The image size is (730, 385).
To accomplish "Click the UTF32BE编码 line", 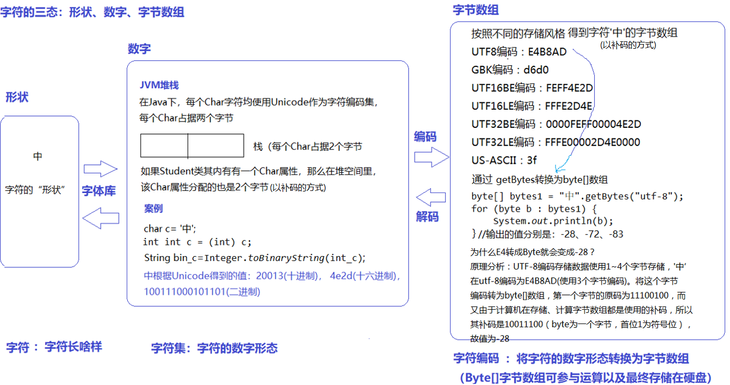I will pyautogui.click(x=556, y=124).
